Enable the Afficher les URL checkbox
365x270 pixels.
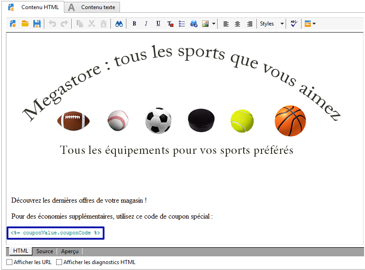10,262
